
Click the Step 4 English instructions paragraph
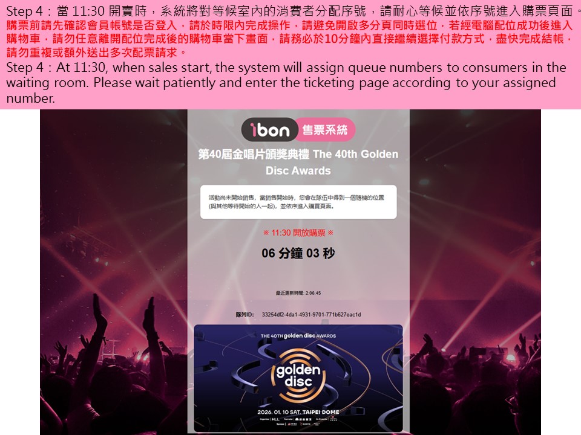285,83
